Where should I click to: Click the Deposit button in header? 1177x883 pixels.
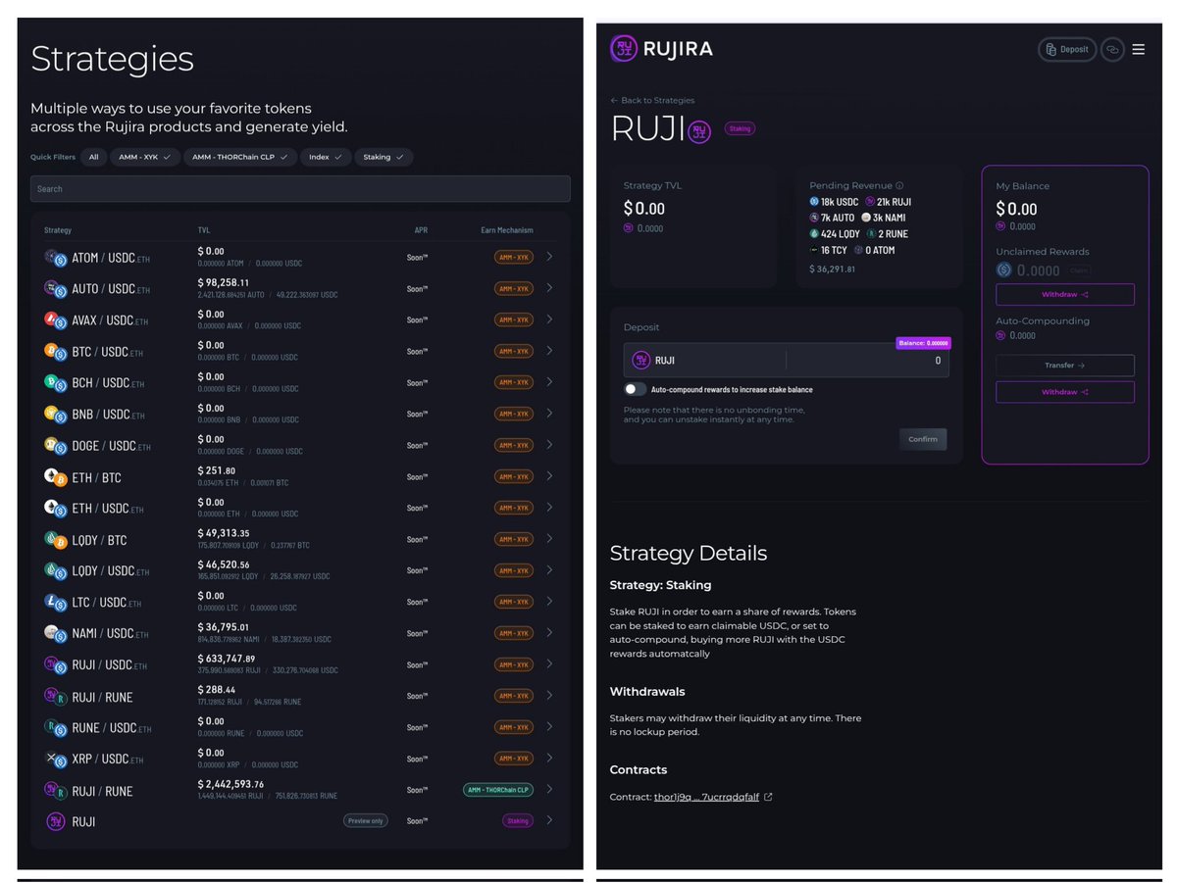(x=1067, y=49)
